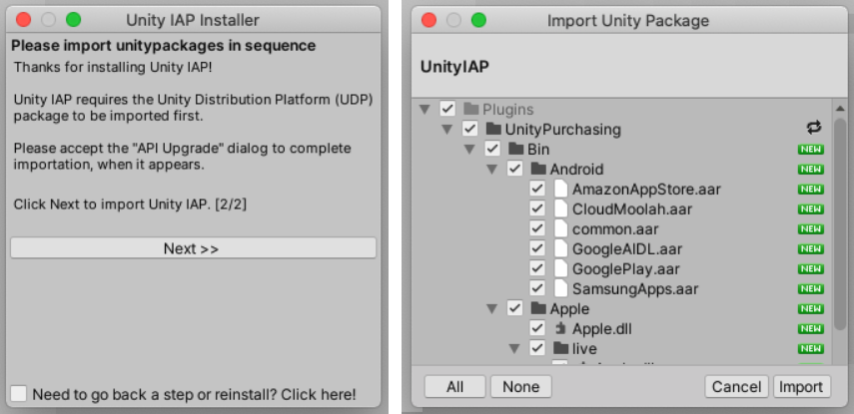The image size is (854, 414).
Task: Click the NEW badge on the Bin row
Action: pos(811,150)
